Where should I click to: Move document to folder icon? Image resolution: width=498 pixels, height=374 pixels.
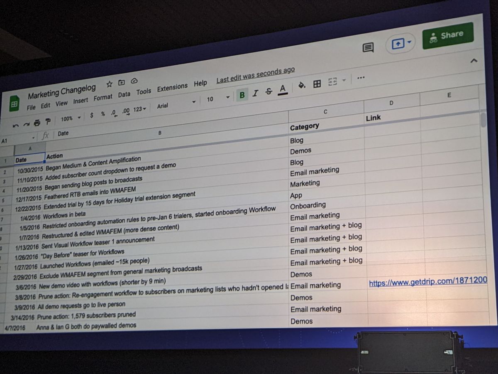pyautogui.click(x=122, y=82)
